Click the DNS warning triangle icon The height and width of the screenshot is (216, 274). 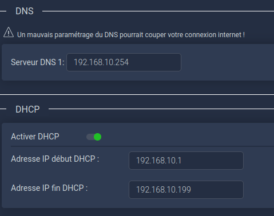click(x=9, y=33)
